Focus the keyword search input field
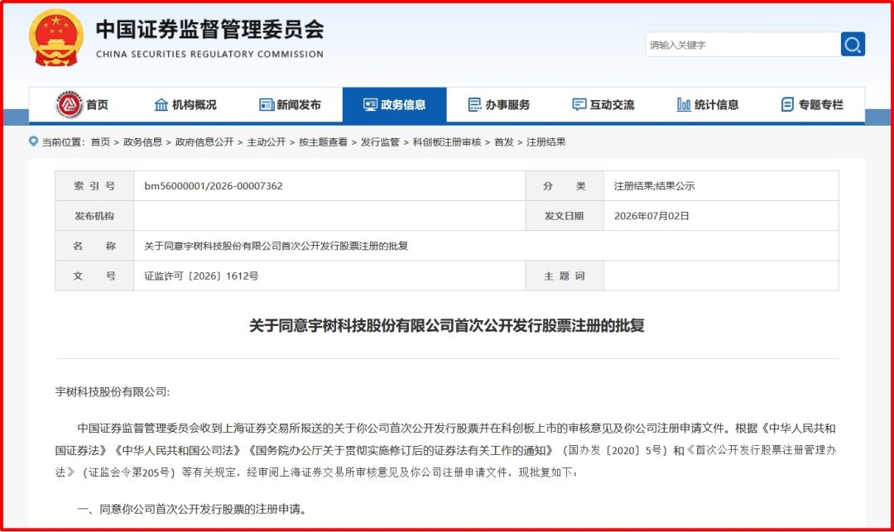 point(743,45)
